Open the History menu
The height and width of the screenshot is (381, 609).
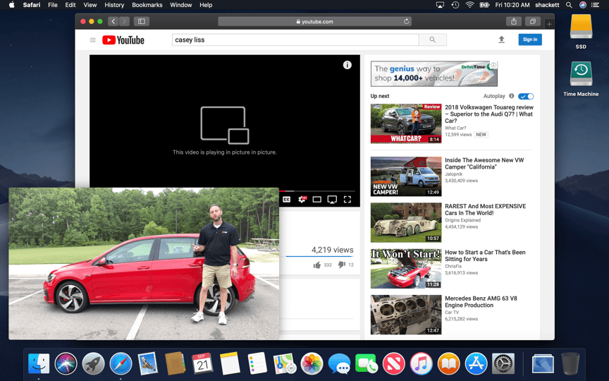click(114, 5)
